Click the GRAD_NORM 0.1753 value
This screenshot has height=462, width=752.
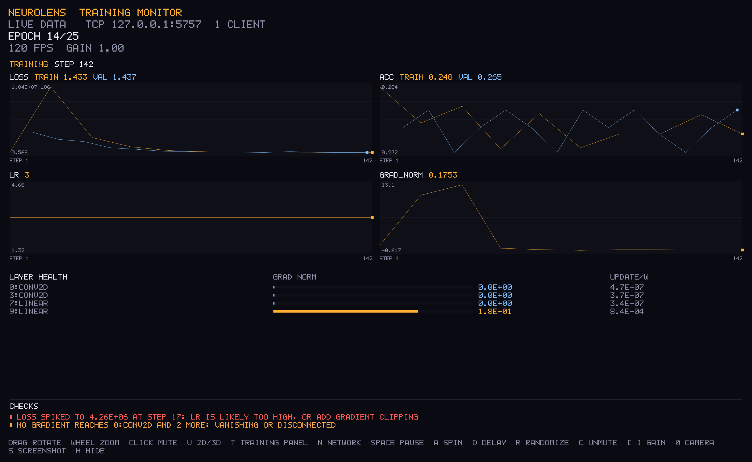pyautogui.click(x=443, y=175)
